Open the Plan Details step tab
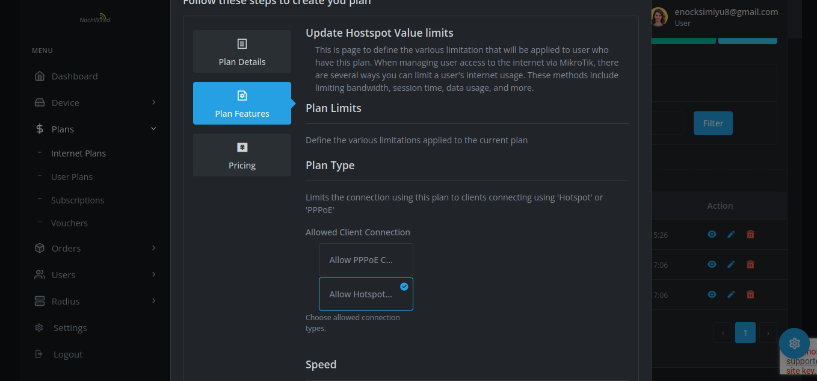Screen dimensions: 817x381 (x=242, y=52)
